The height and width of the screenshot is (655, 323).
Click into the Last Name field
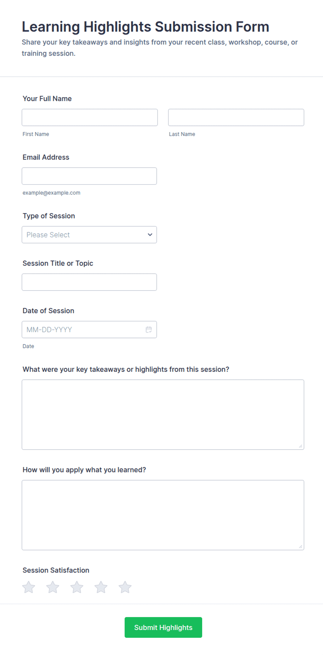click(x=236, y=118)
